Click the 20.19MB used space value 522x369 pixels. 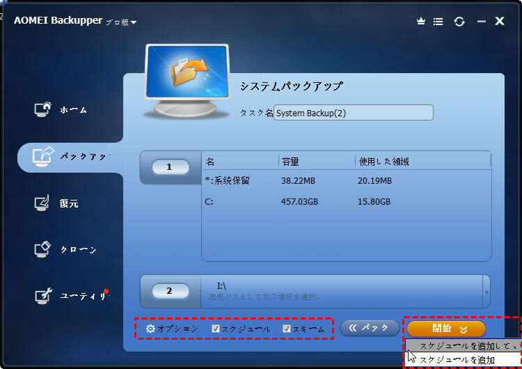click(374, 181)
